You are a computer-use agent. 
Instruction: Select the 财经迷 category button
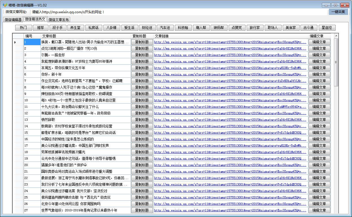(x=147, y=28)
